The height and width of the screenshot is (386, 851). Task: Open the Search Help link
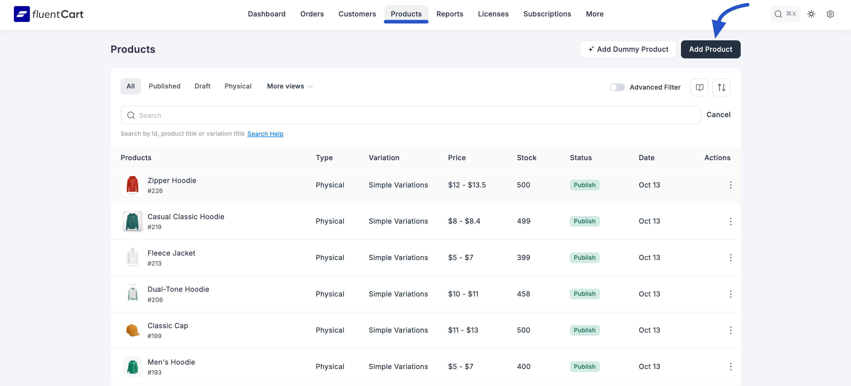(x=265, y=134)
